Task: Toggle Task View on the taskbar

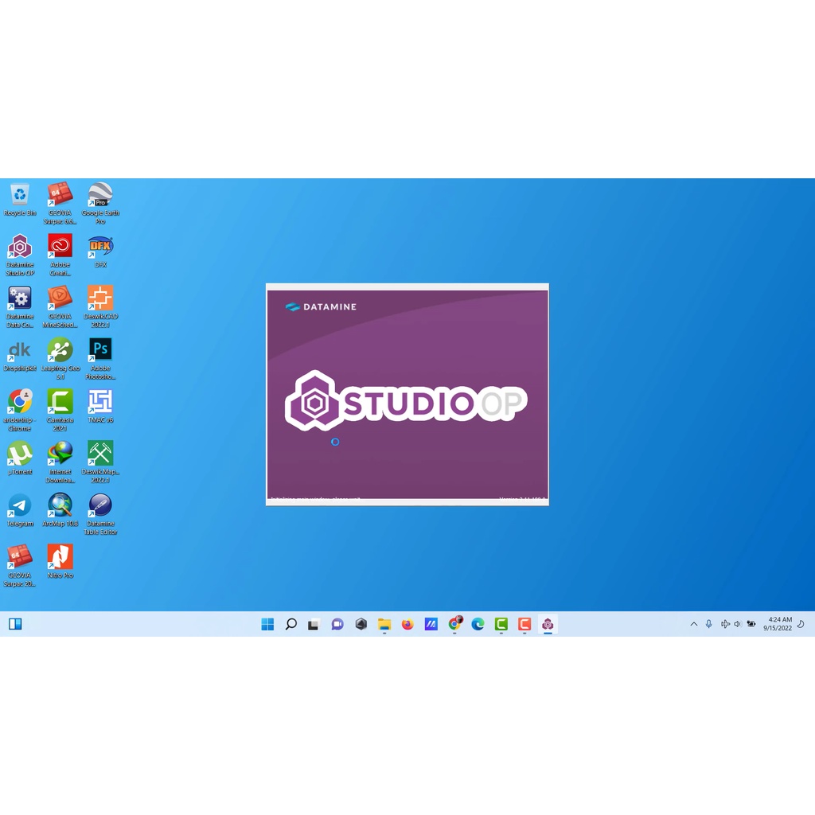Action: [313, 624]
